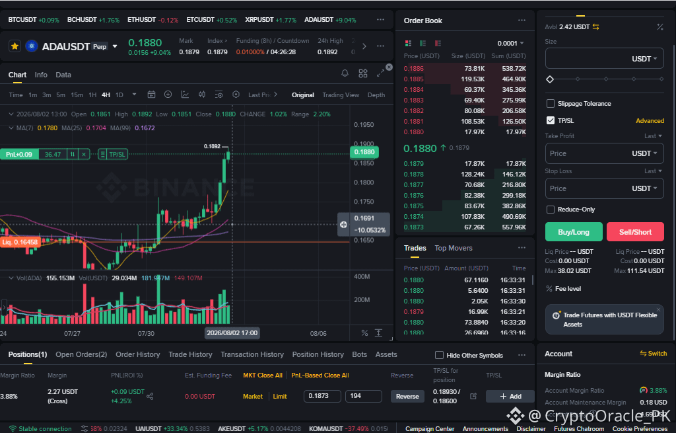Image resolution: width=676 pixels, height=433 pixels.
Task: Open order book 0.0001 precision dropdown
Action: point(510,43)
